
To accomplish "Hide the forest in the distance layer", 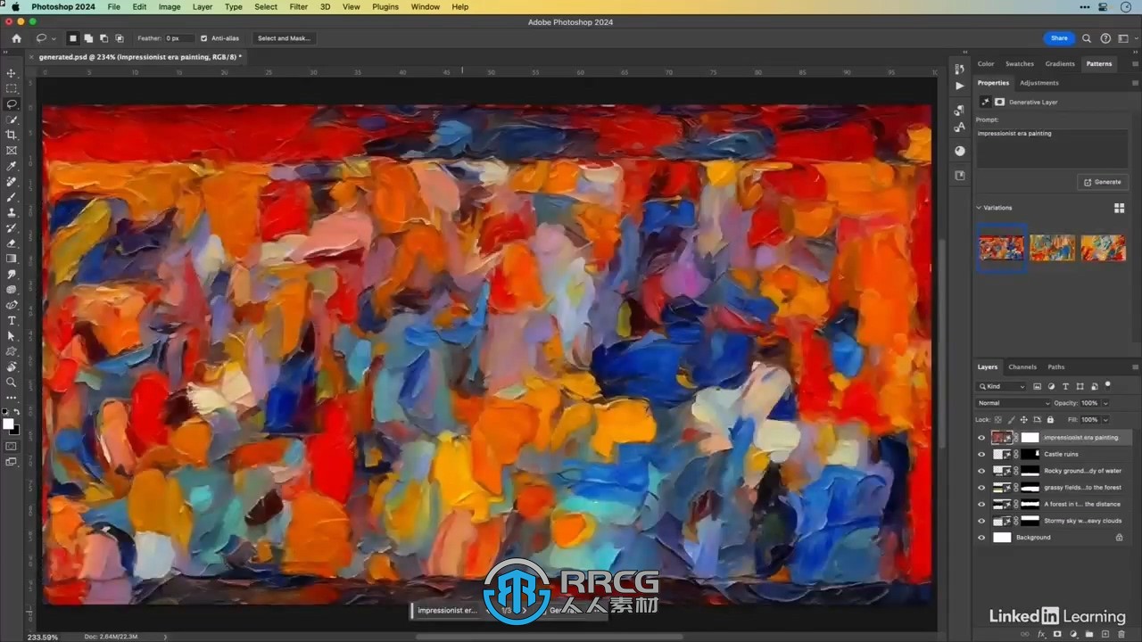I will pos(981,504).
